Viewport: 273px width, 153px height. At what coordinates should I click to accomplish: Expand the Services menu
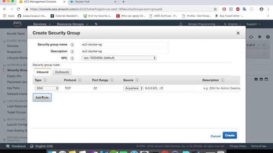coord(42,24)
